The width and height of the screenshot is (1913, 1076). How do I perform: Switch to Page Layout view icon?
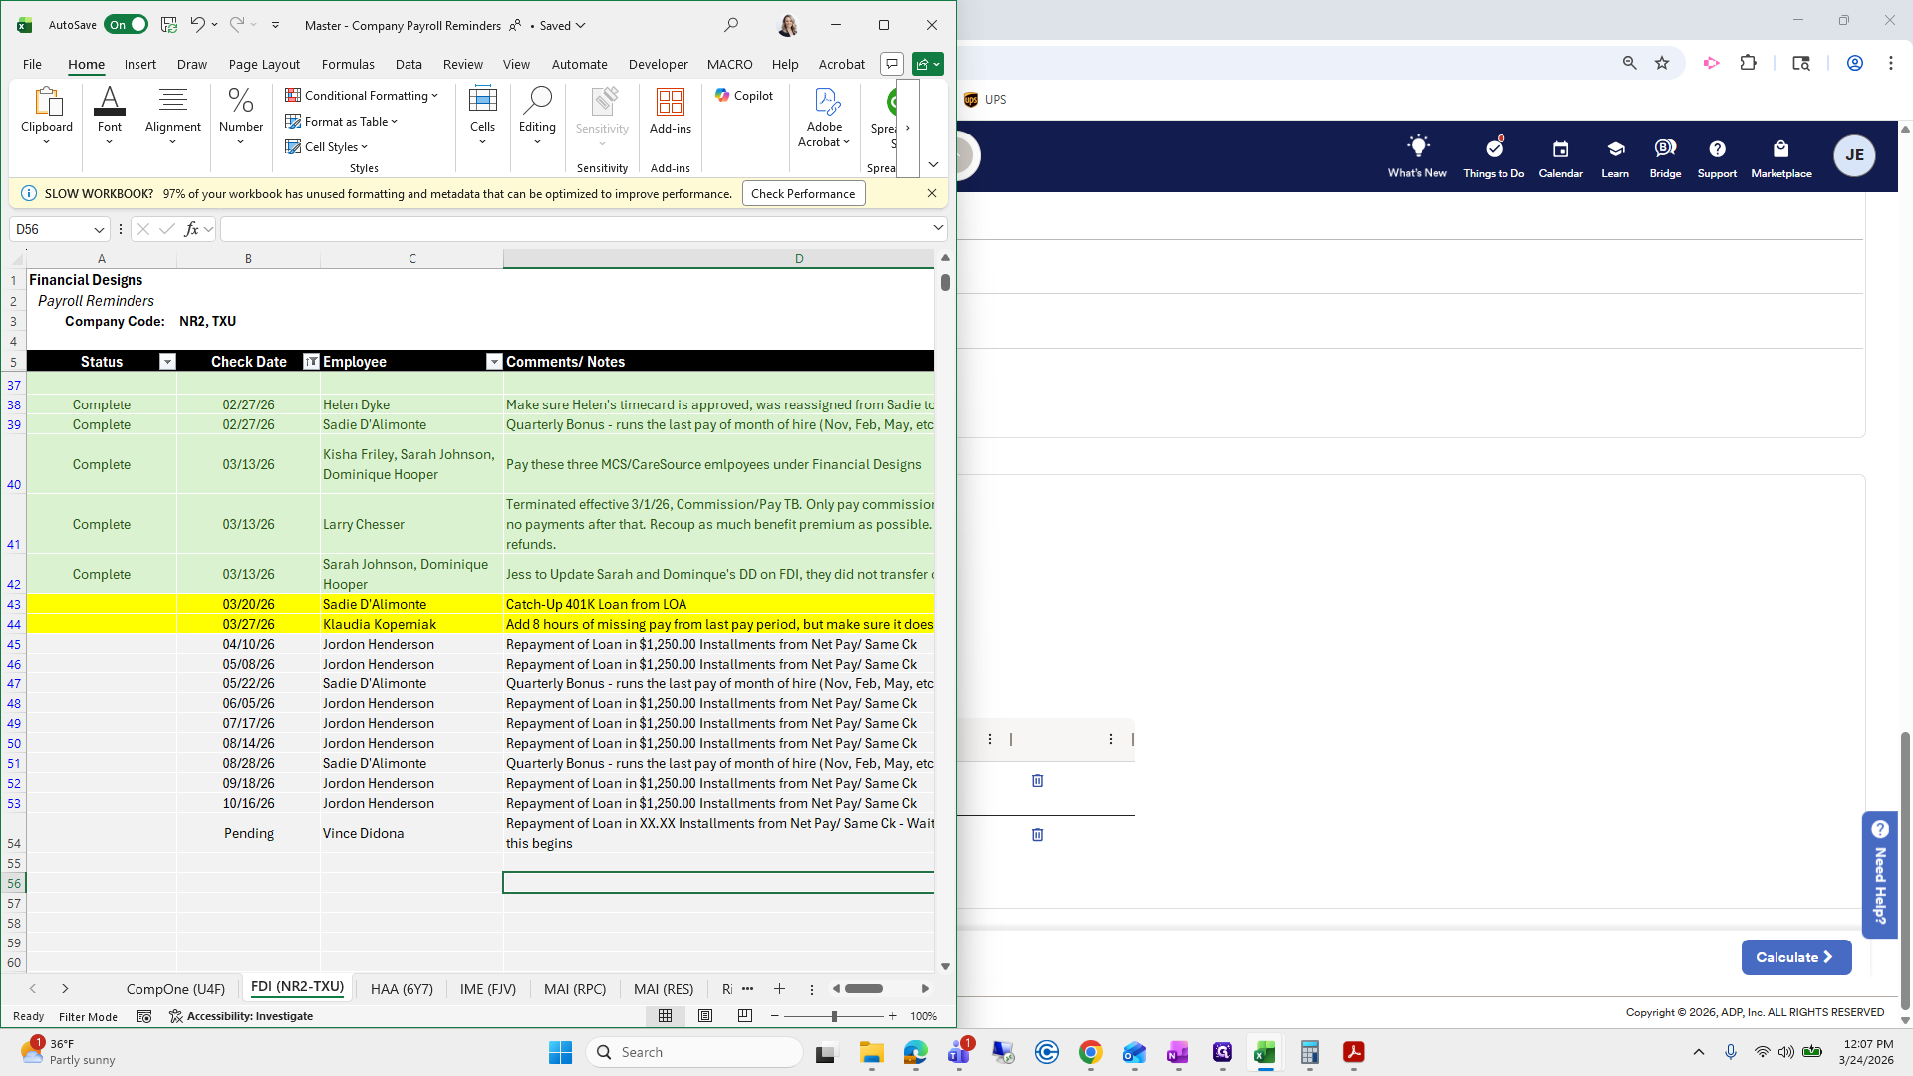click(705, 1016)
